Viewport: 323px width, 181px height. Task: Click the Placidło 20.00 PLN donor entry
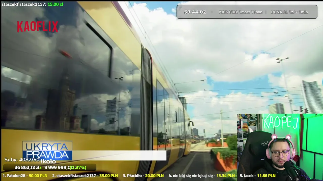click(143, 176)
